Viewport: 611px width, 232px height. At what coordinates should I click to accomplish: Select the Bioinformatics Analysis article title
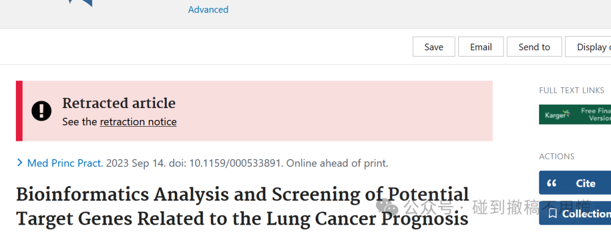coord(242,207)
